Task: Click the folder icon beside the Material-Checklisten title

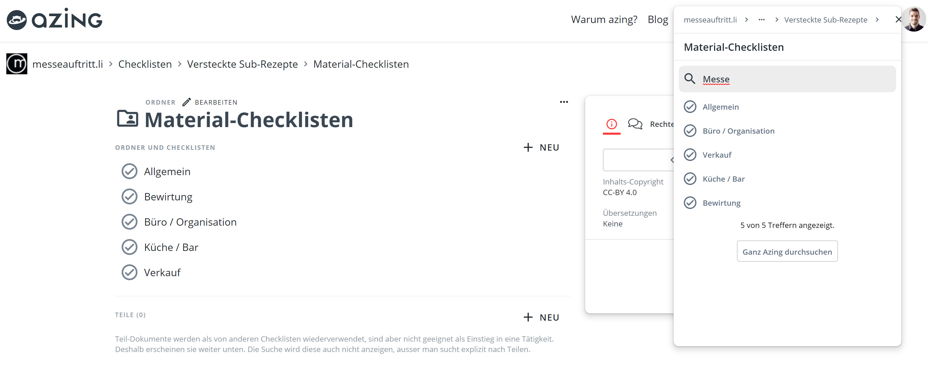Action: [128, 119]
